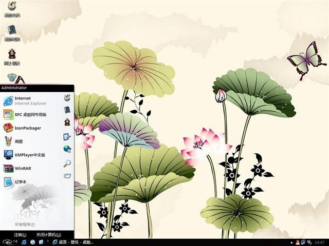Open 所有程序 all programs list
Image resolution: width=329 pixels, height=246 pixels.
click(x=25, y=224)
